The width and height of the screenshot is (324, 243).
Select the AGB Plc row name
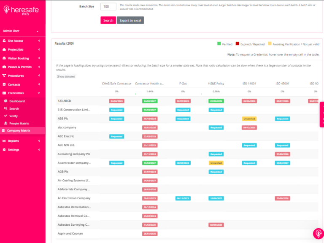[x=63, y=172]
